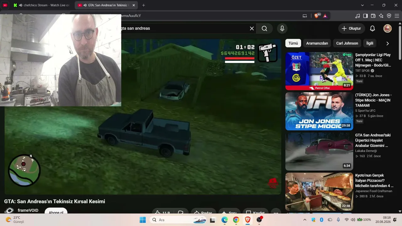Open the frameVOID channel name
Image resolution: width=402 pixels, height=226 pixels.
[x=28, y=210]
